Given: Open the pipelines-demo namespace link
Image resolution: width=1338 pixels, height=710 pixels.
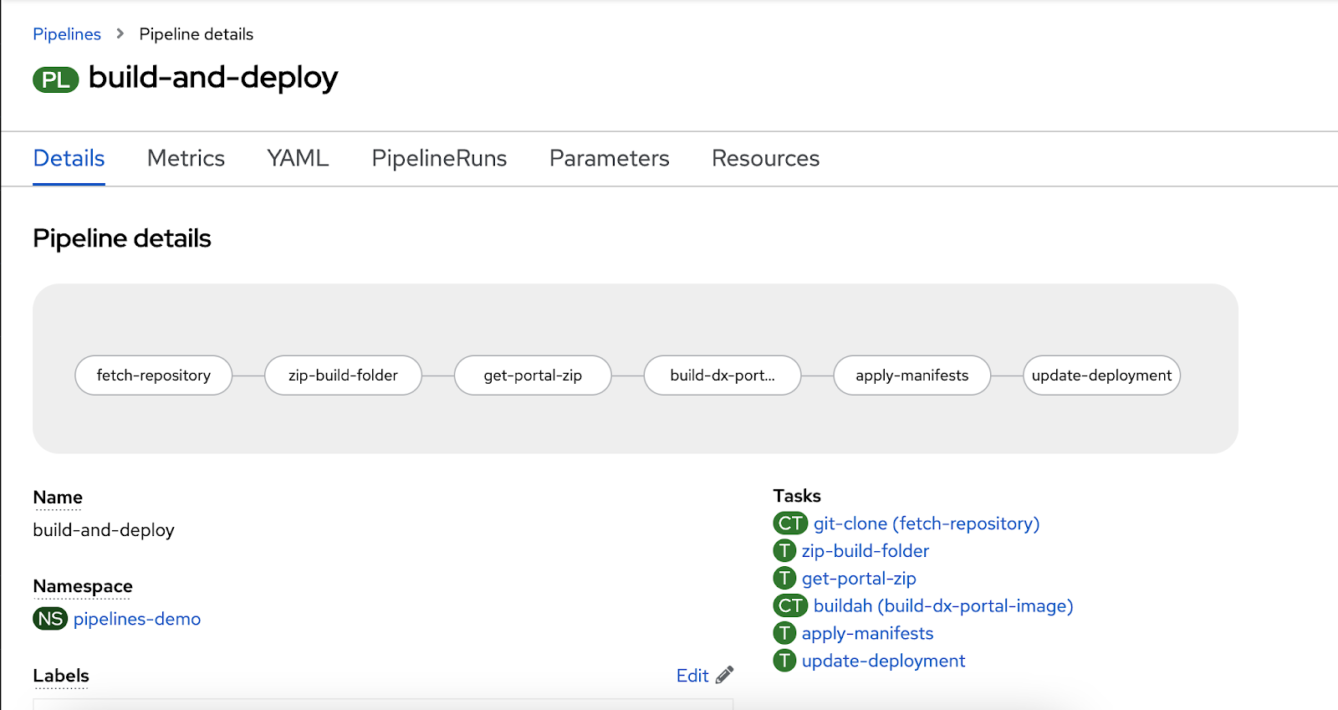Looking at the screenshot, I should point(137,619).
